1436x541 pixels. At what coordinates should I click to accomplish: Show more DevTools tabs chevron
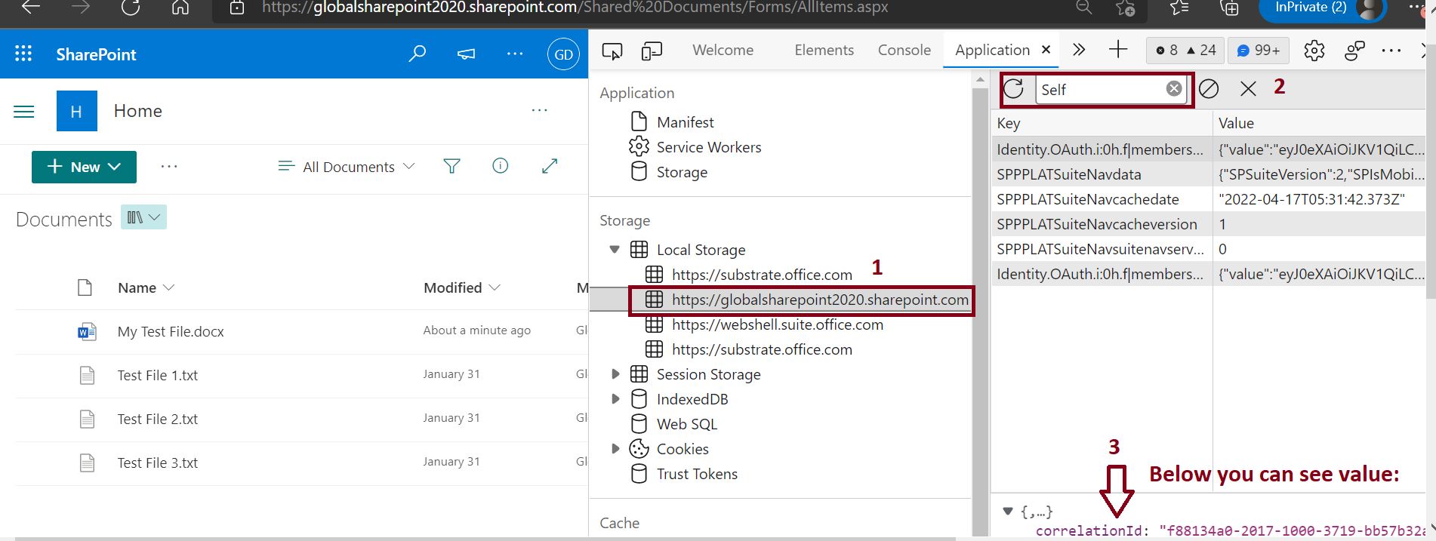coord(1079,50)
